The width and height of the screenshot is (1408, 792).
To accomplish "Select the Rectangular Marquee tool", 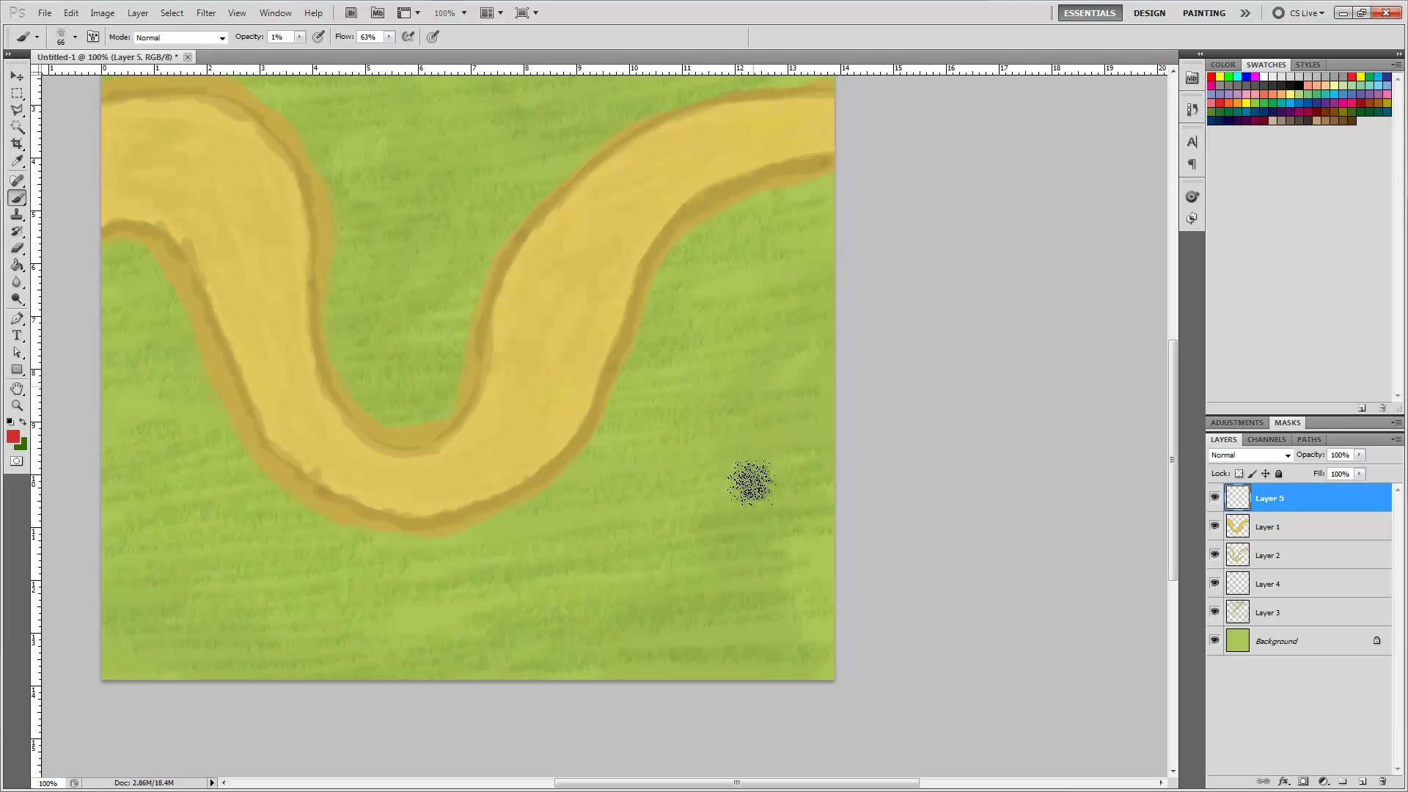I will click(17, 93).
